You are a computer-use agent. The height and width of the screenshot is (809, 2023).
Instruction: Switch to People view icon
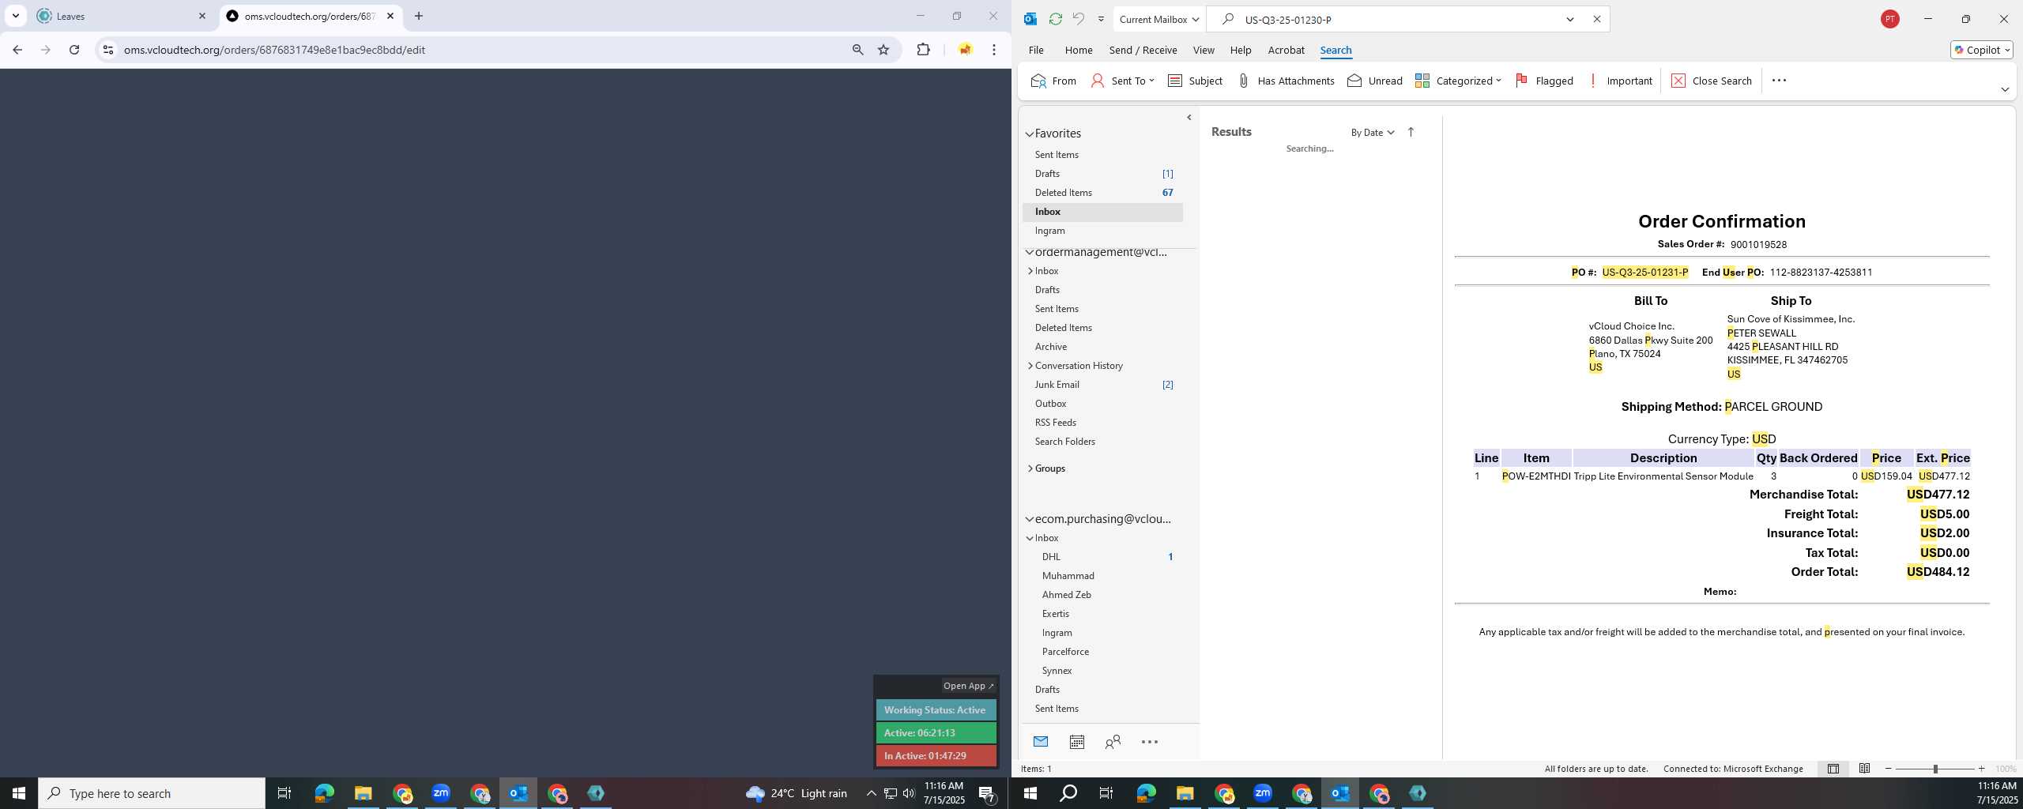[1113, 742]
